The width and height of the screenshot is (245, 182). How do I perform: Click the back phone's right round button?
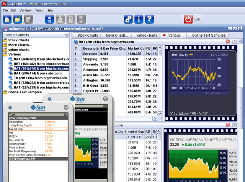coord(106,99)
